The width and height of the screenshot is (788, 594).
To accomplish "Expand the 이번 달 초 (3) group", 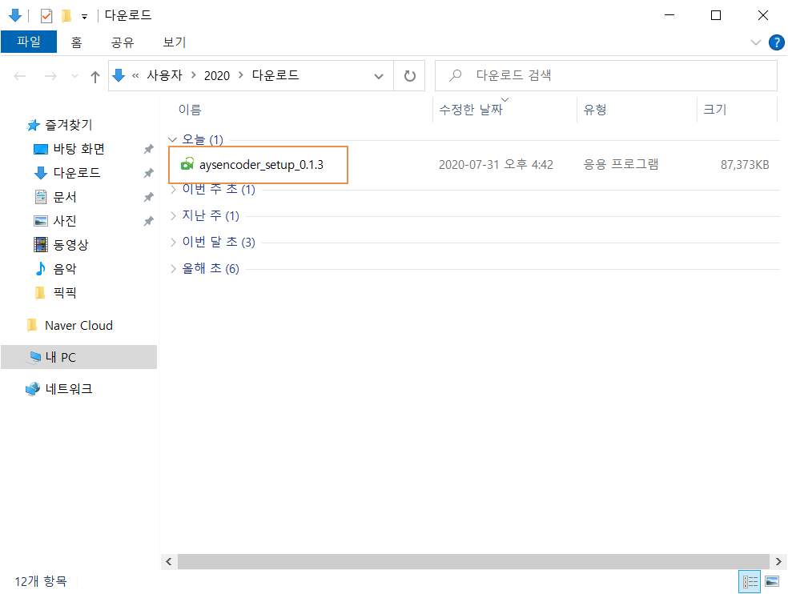I will click(173, 243).
